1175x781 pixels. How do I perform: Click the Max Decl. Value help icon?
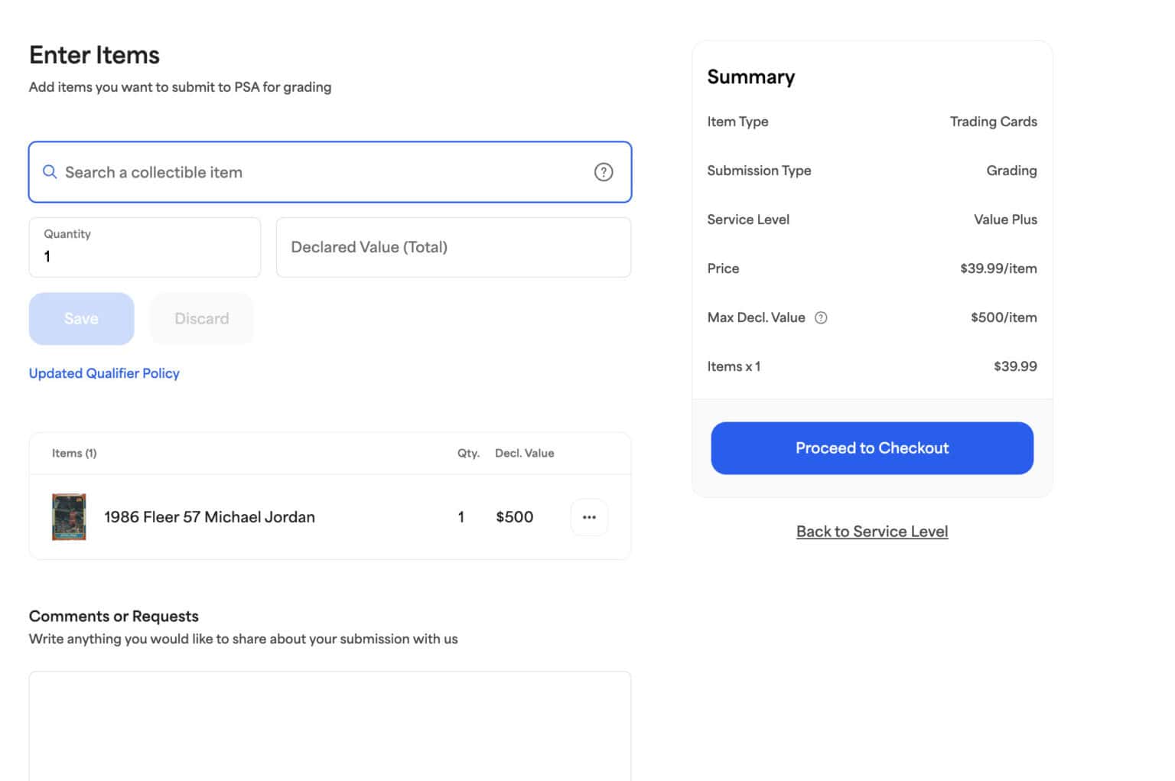pyautogui.click(x=821, y=317)
